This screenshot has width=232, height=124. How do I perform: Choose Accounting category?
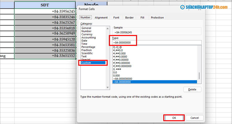88,38
